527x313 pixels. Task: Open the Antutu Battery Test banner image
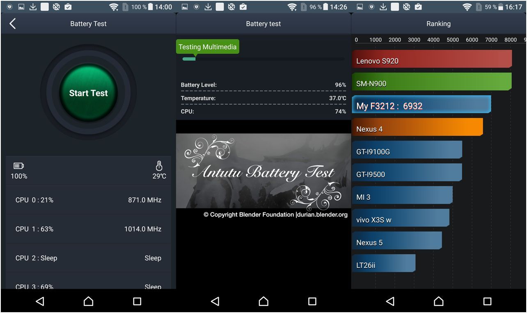(x=263, y=171)
